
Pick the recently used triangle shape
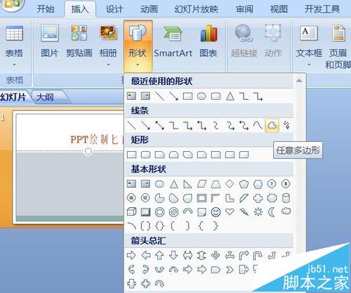230,96
